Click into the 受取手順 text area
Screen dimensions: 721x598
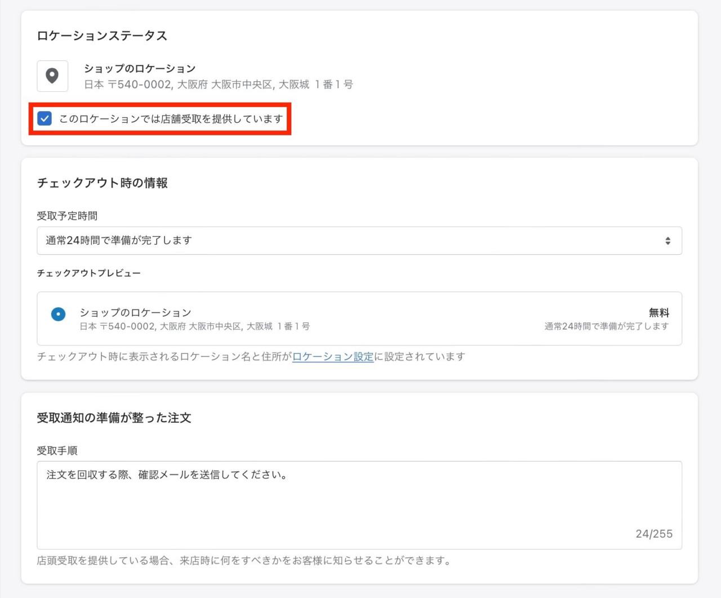(359, 505)
